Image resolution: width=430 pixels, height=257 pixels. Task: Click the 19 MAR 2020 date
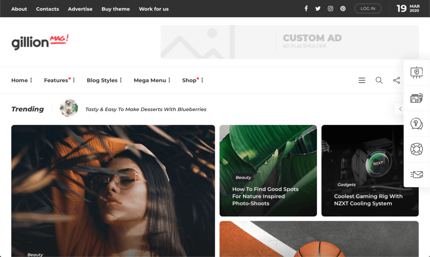coord(408,9)
